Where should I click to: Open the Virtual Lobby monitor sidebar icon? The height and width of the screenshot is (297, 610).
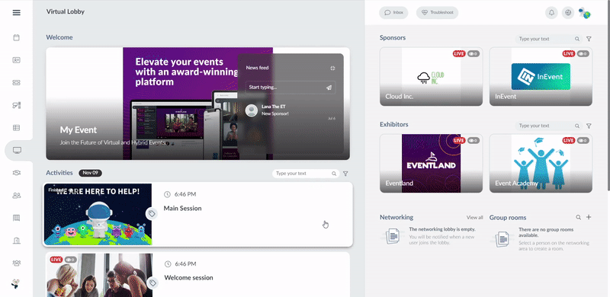(x=17, y=150)
